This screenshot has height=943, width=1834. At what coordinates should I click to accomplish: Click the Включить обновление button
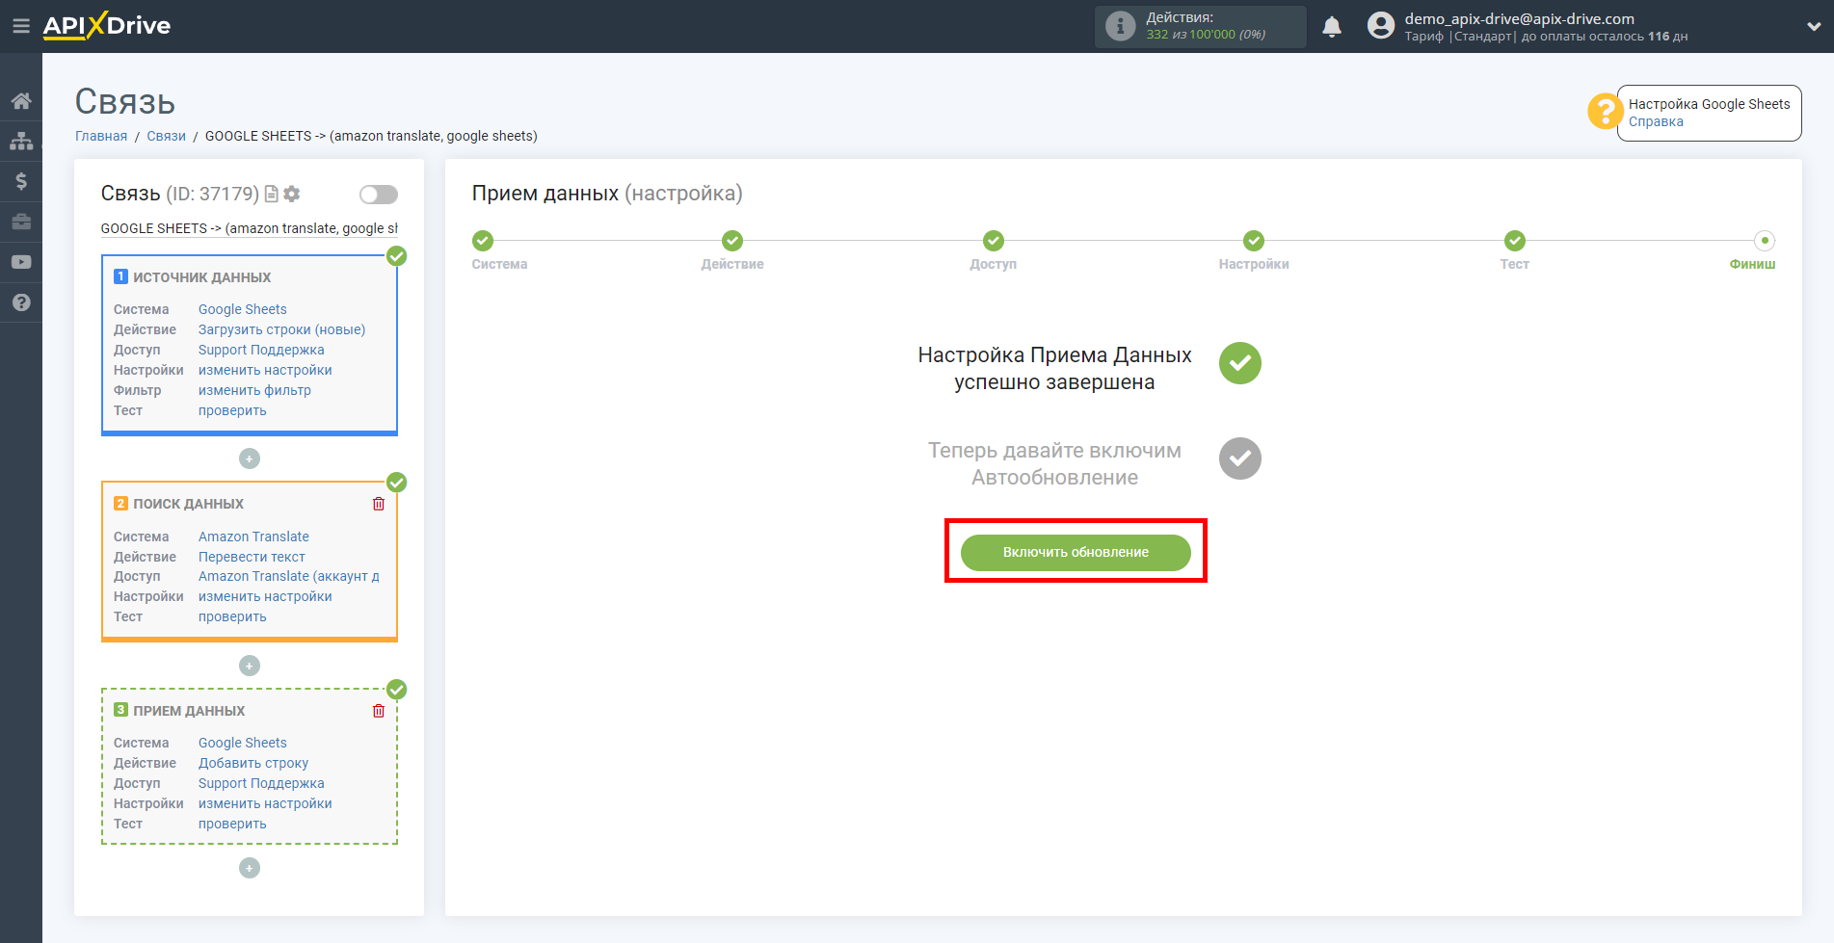click(x=1076, y=552)
